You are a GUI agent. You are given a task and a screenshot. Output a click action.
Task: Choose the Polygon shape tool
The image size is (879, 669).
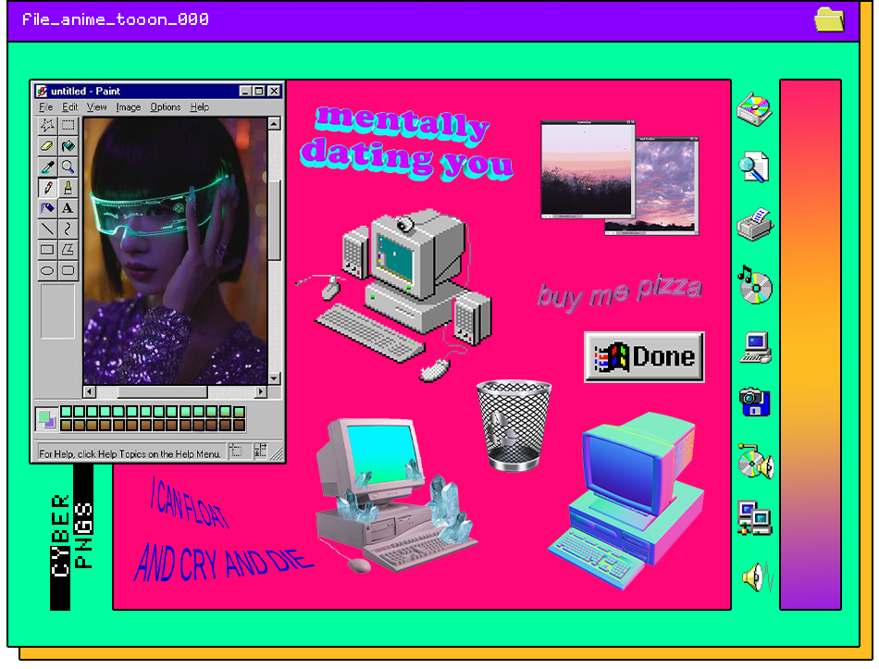tap(68, 250)
